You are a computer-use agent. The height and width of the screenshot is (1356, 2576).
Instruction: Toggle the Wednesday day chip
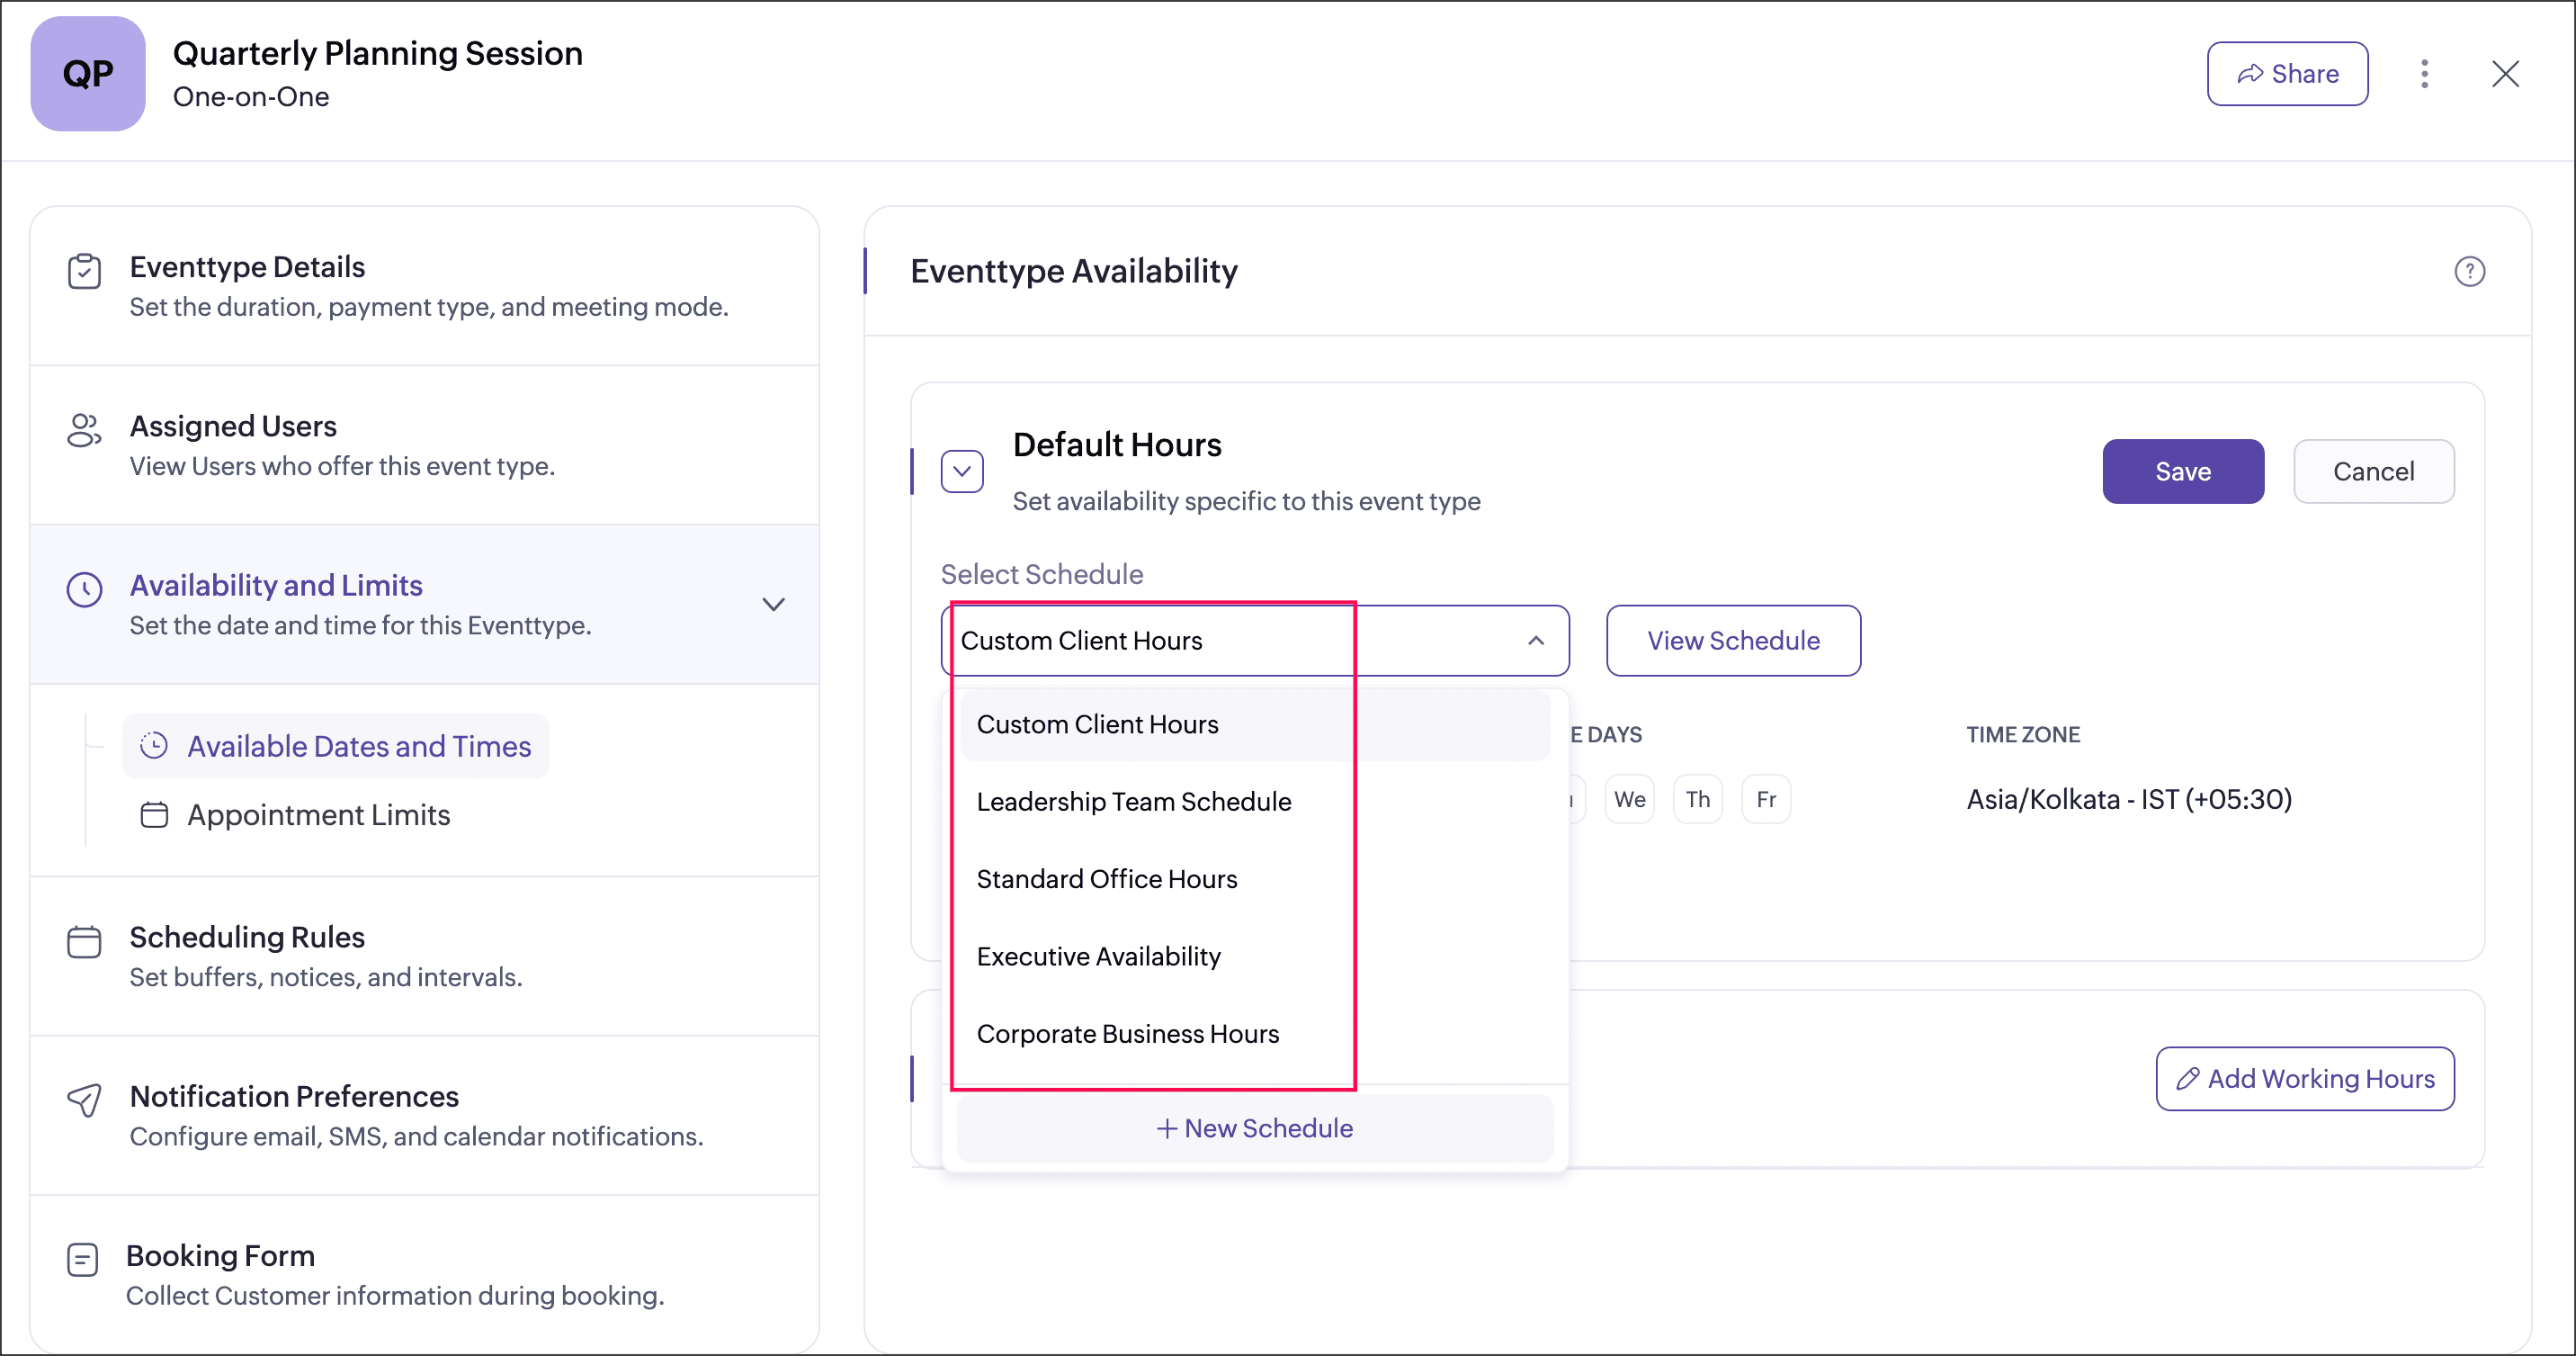click(x=1629, y=800)
